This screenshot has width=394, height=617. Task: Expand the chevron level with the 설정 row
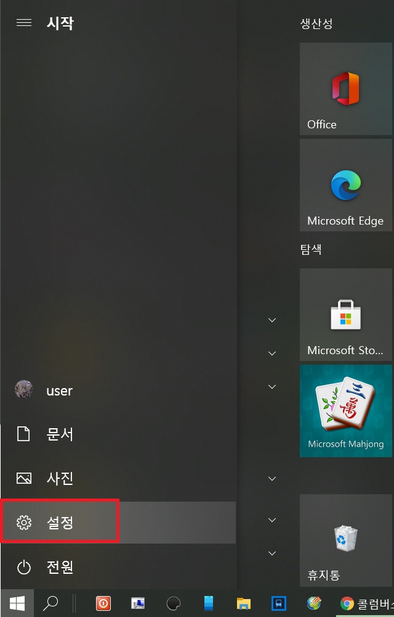272,520
